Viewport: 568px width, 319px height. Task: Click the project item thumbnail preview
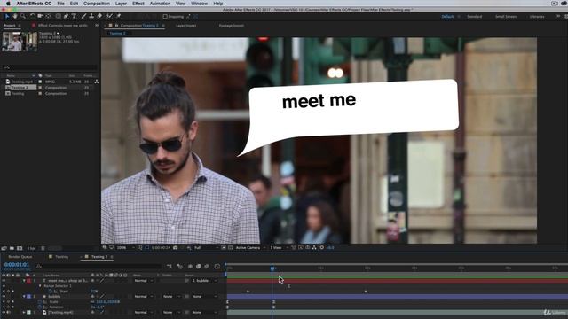20,42
